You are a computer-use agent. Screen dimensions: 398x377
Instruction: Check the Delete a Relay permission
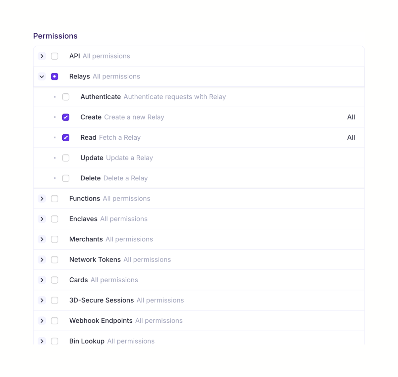[66, 178]
